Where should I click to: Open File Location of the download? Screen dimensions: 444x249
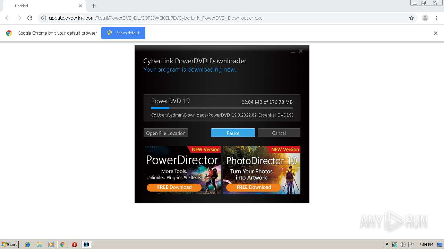pos(166,133)
